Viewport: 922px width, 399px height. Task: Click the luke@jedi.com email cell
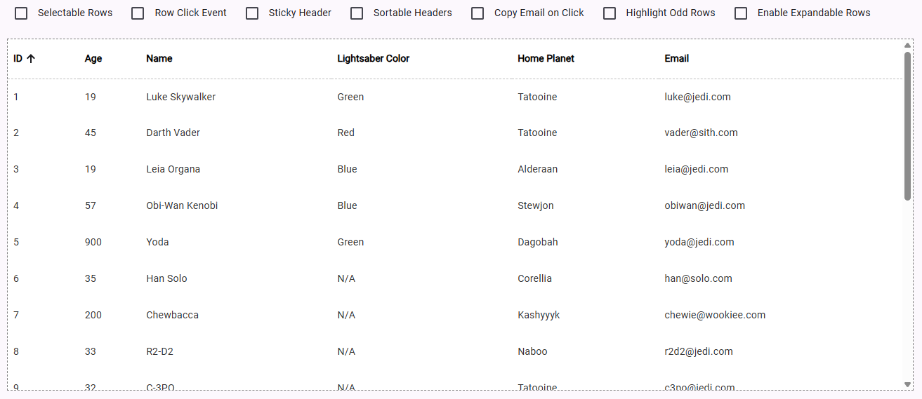[x=697, y=97]
